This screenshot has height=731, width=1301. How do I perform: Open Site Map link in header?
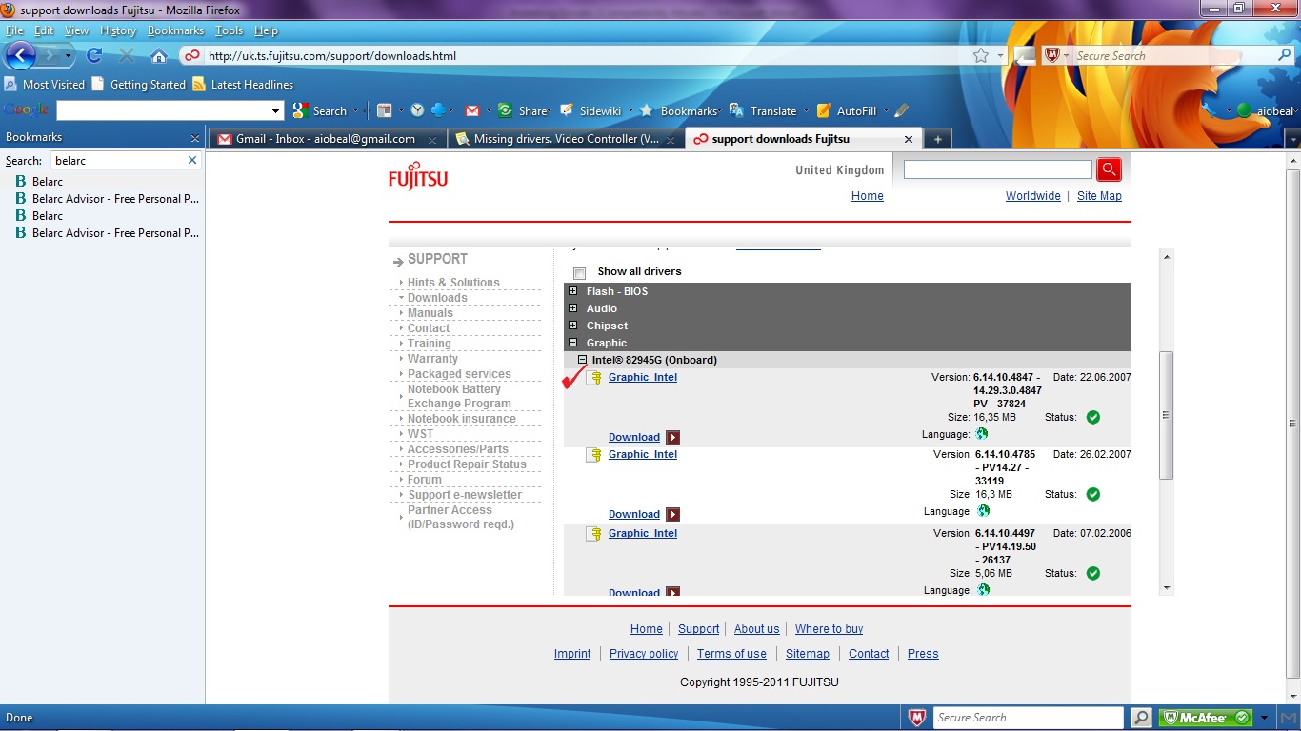pyautogui.click(x=1099, y=196)
